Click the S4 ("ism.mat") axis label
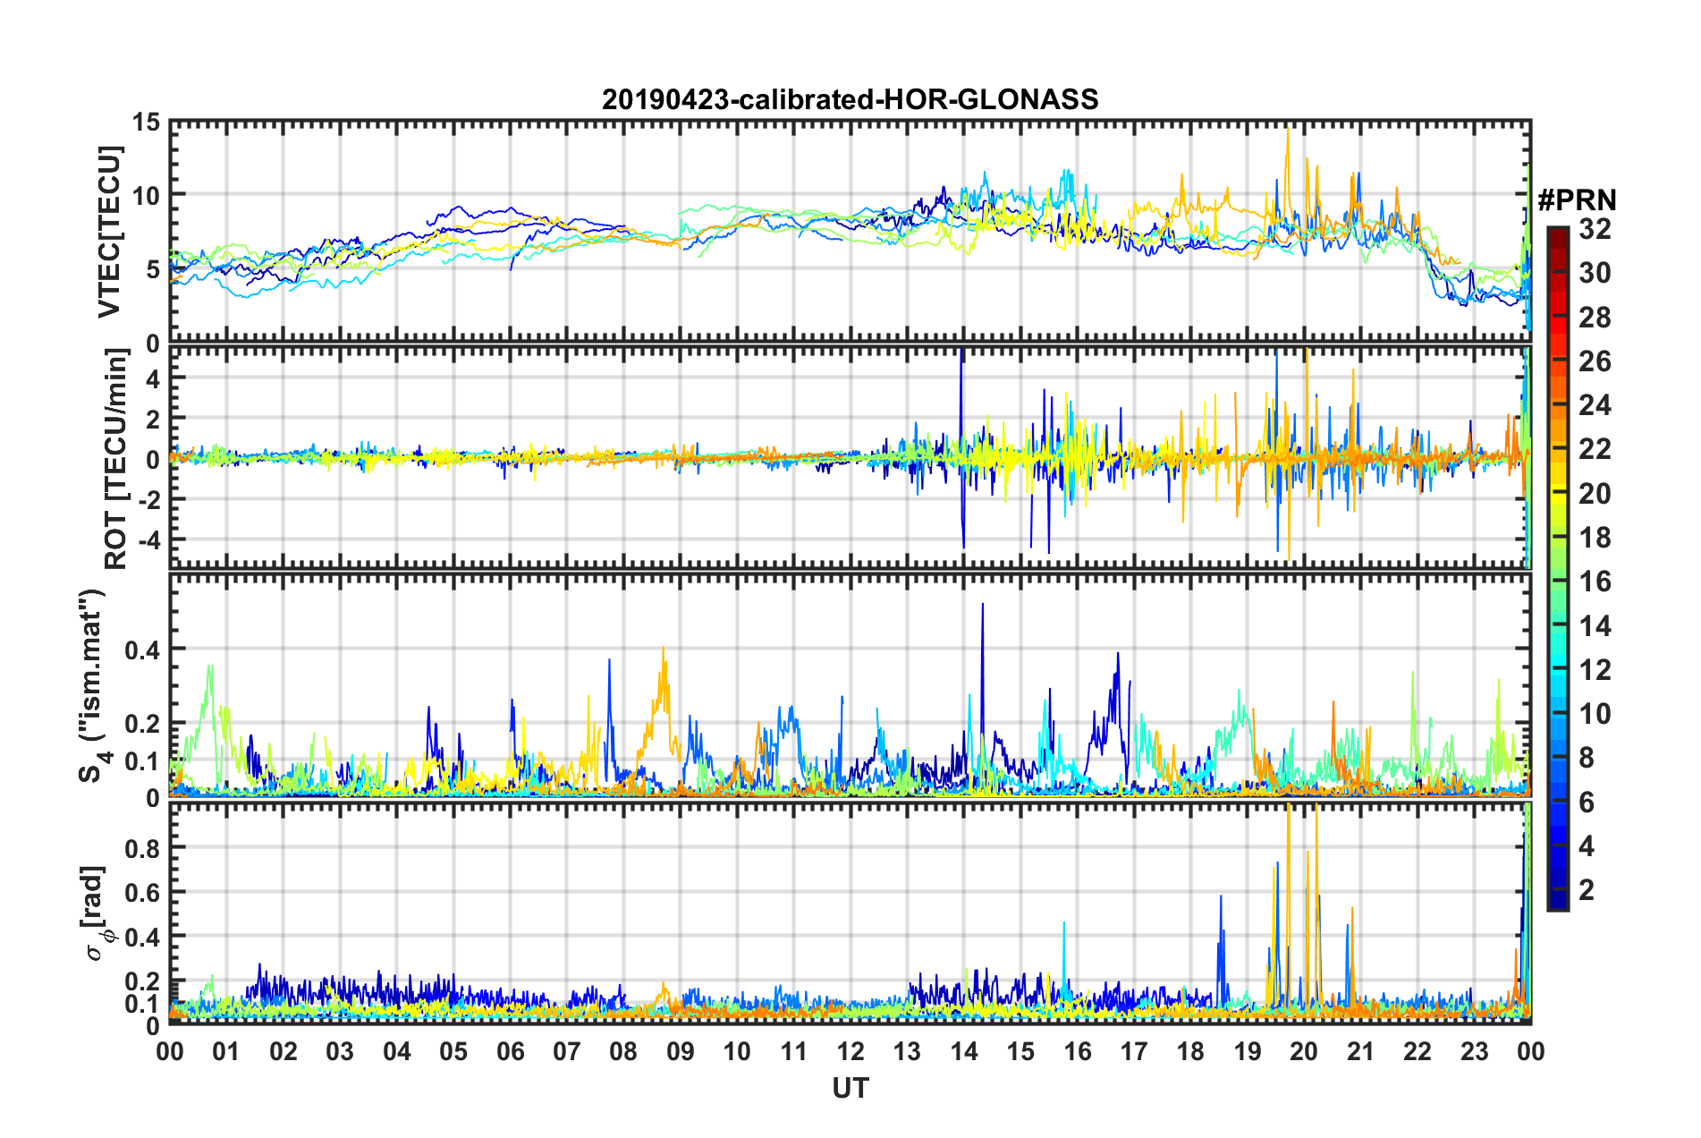1701x1138 pixels. tap(92, 685)
